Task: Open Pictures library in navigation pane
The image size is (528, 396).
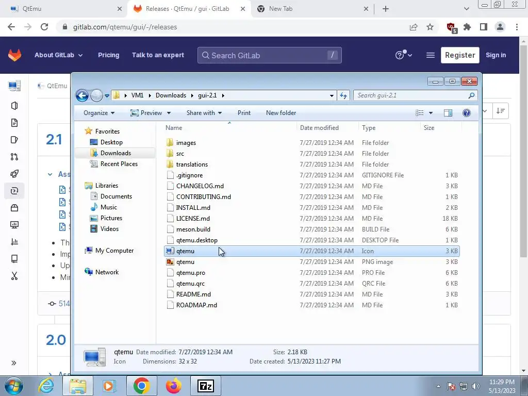Action: coord(111,218)
